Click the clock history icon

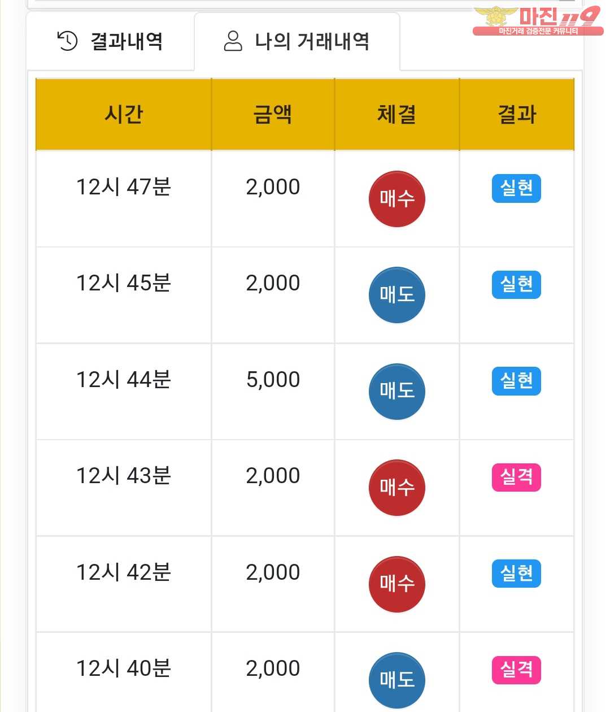[67, 41]
